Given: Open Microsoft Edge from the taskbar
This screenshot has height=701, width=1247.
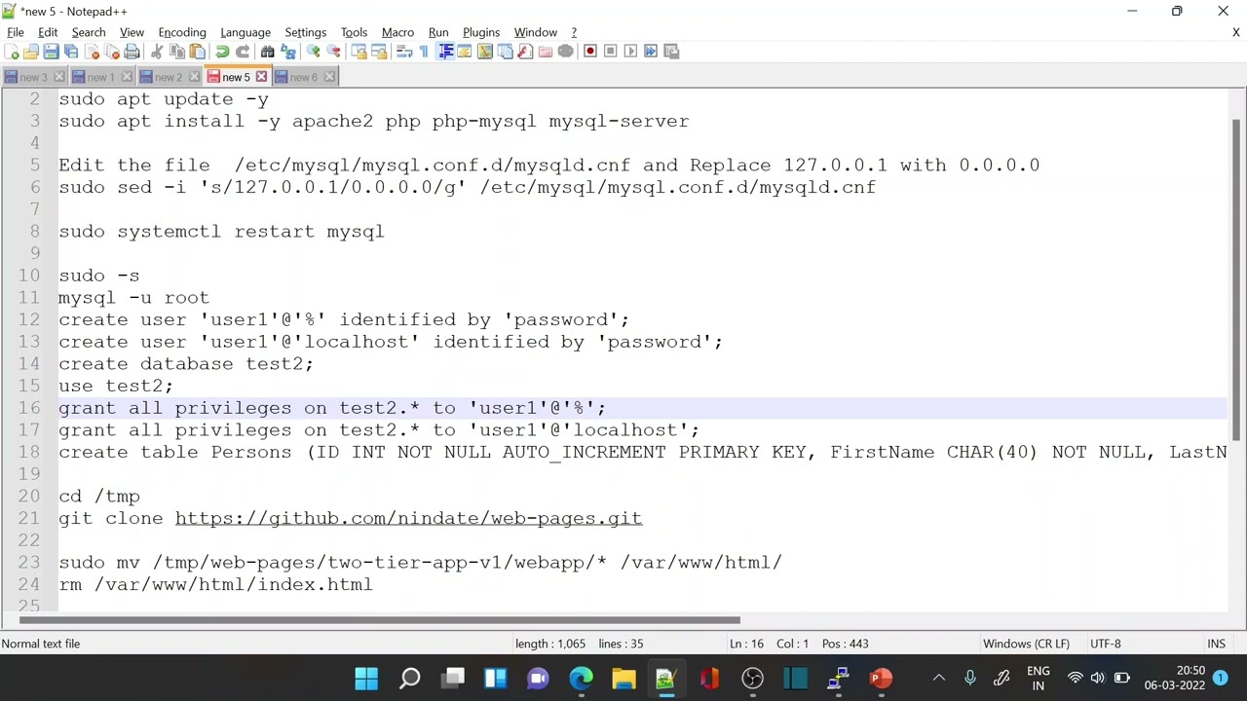Looking at the screenshot, I should tap(581, 679).
